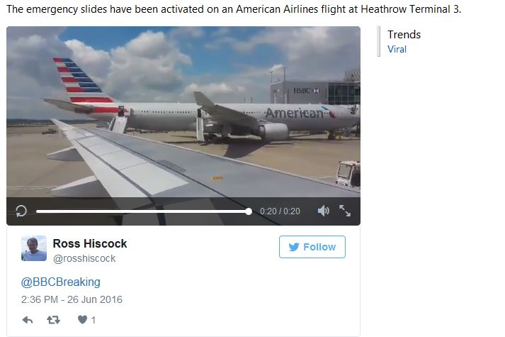Image resolution: width=505 pixels, height=337 pixels.
Task: Expand the video to fullscreen
Action: 345,211
